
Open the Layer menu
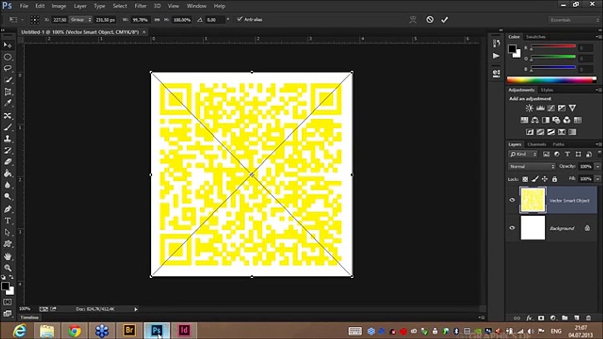pyautogui.click(x=80, y=6)
